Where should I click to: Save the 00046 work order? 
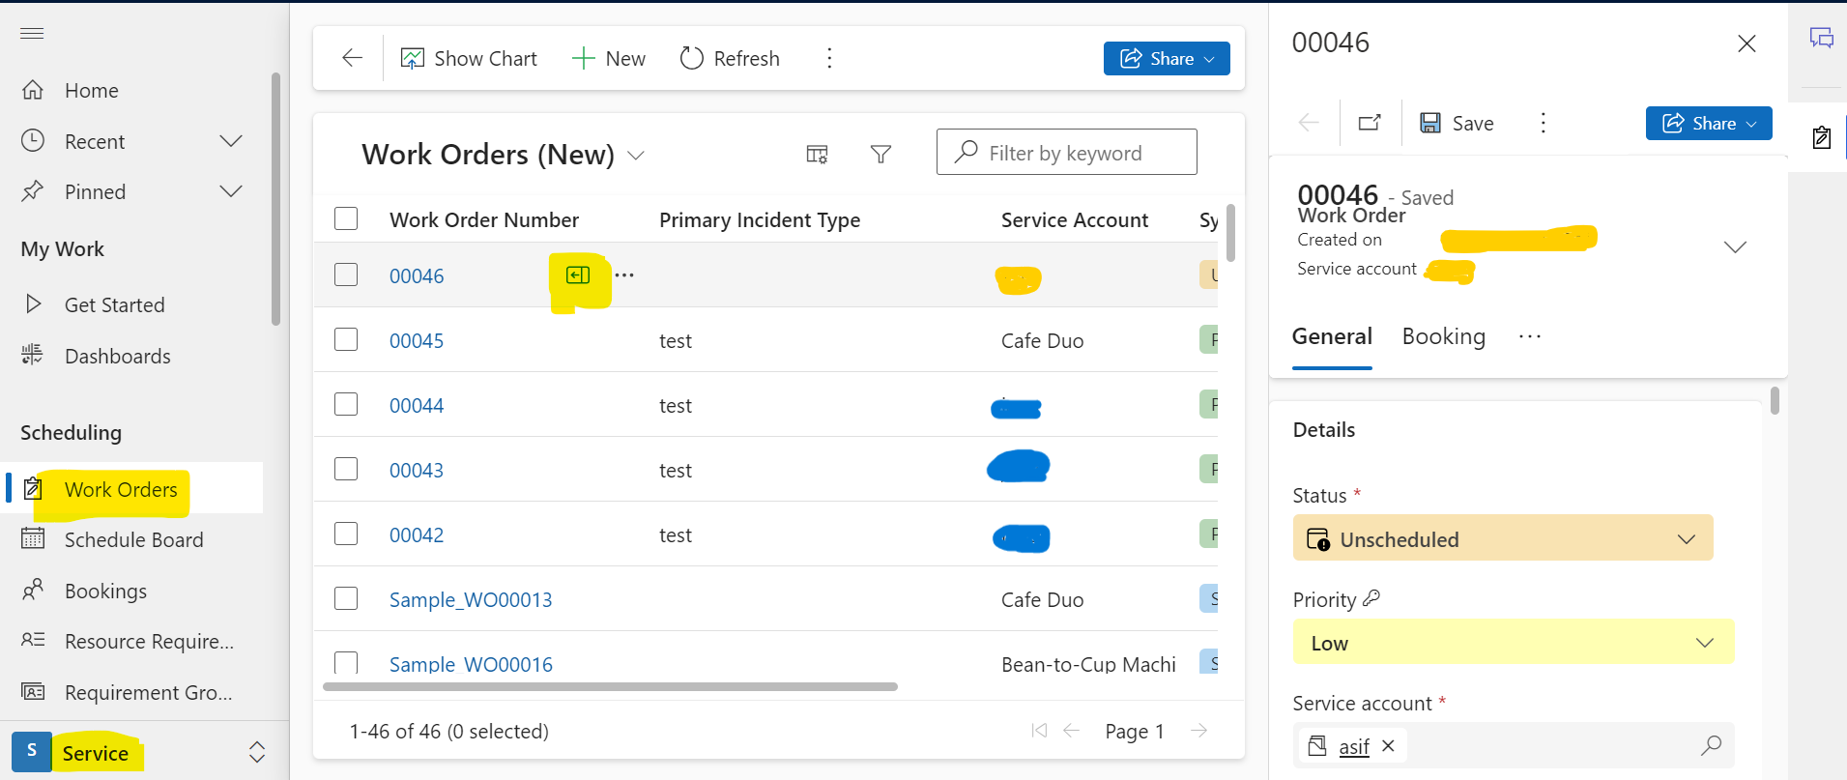pos(1457,123)
